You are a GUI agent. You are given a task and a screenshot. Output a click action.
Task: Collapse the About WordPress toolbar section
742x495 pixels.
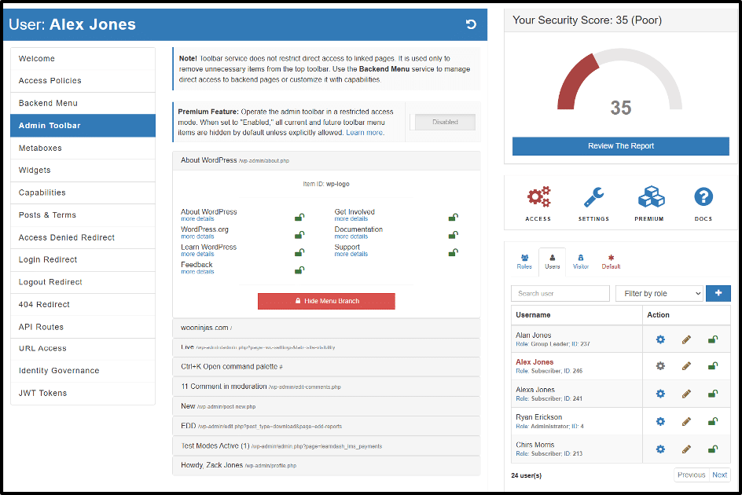pos(326,160)
